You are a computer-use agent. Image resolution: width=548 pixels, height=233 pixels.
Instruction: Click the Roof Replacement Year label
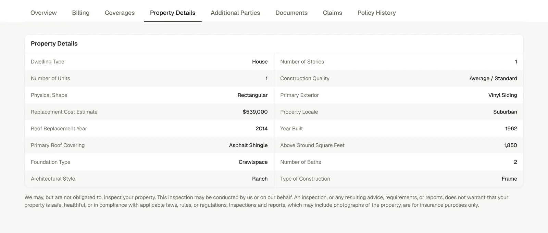click(59, 129)
